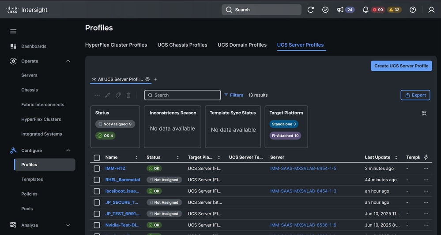Collapse the Operate section chevron

(x=68, y=61)
